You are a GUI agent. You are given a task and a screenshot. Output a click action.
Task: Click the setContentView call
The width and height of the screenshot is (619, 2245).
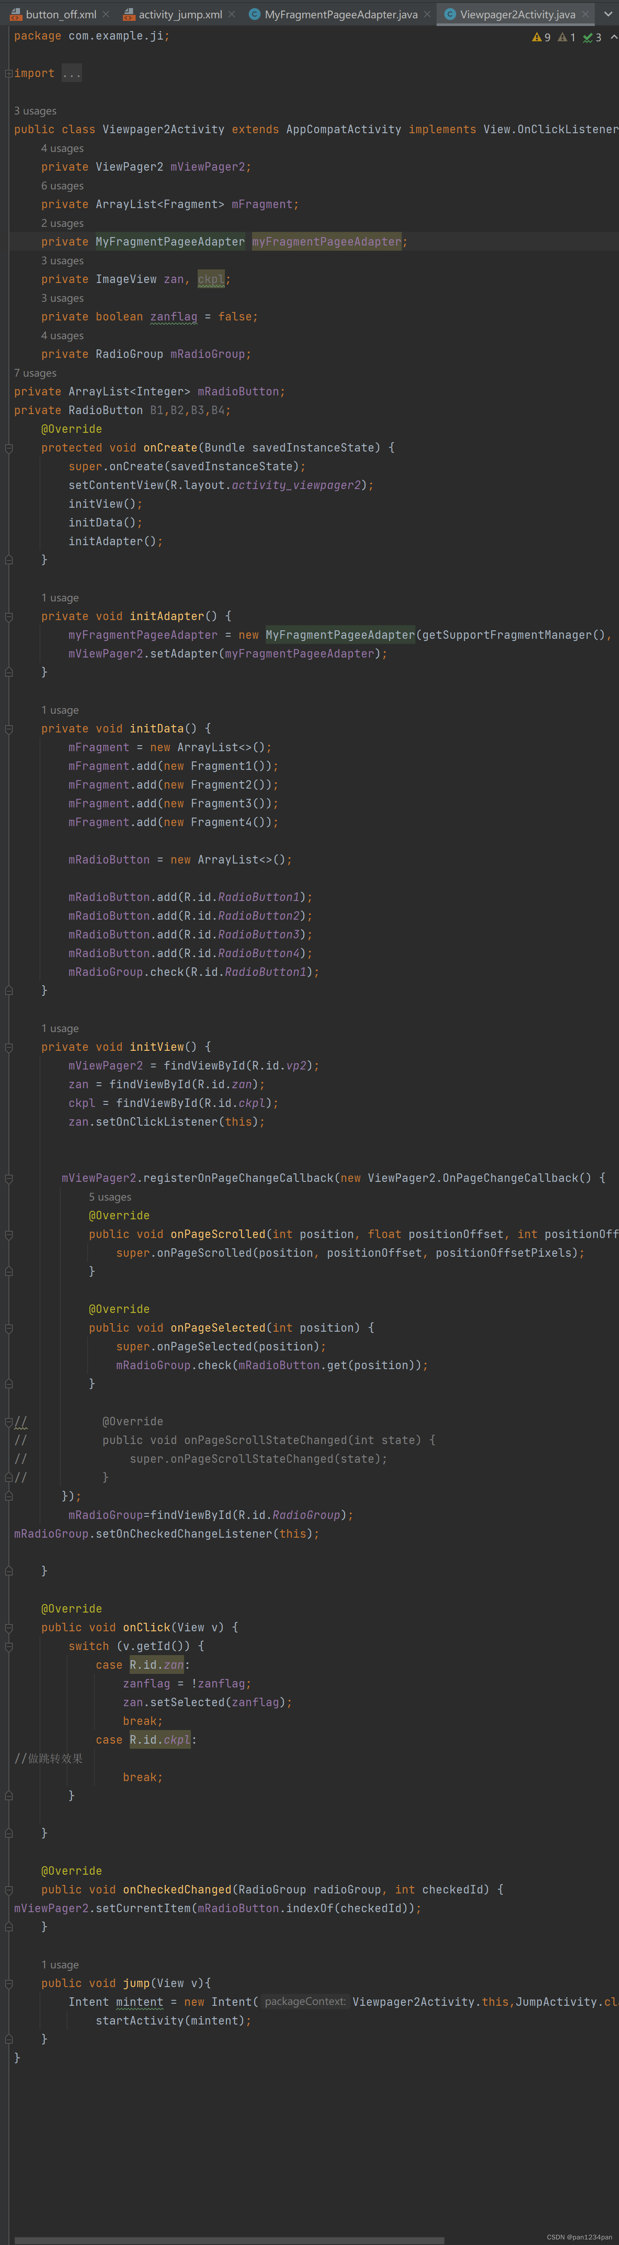tap(221, 486)
